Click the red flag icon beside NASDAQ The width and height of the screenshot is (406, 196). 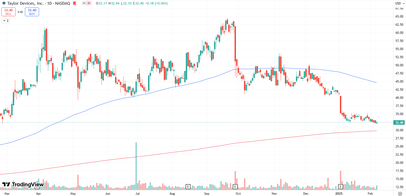[75, 3]
